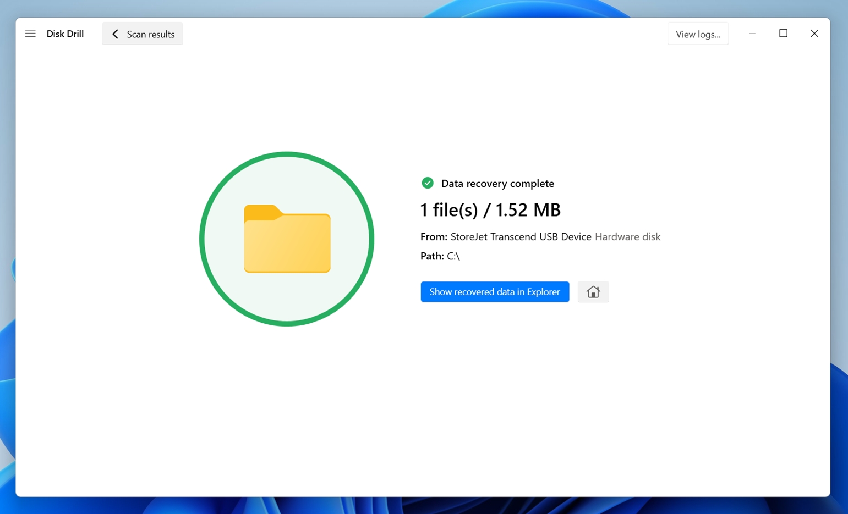848x514 pixels.
Task: Click the green checkmark status icon
Action: 427,183
